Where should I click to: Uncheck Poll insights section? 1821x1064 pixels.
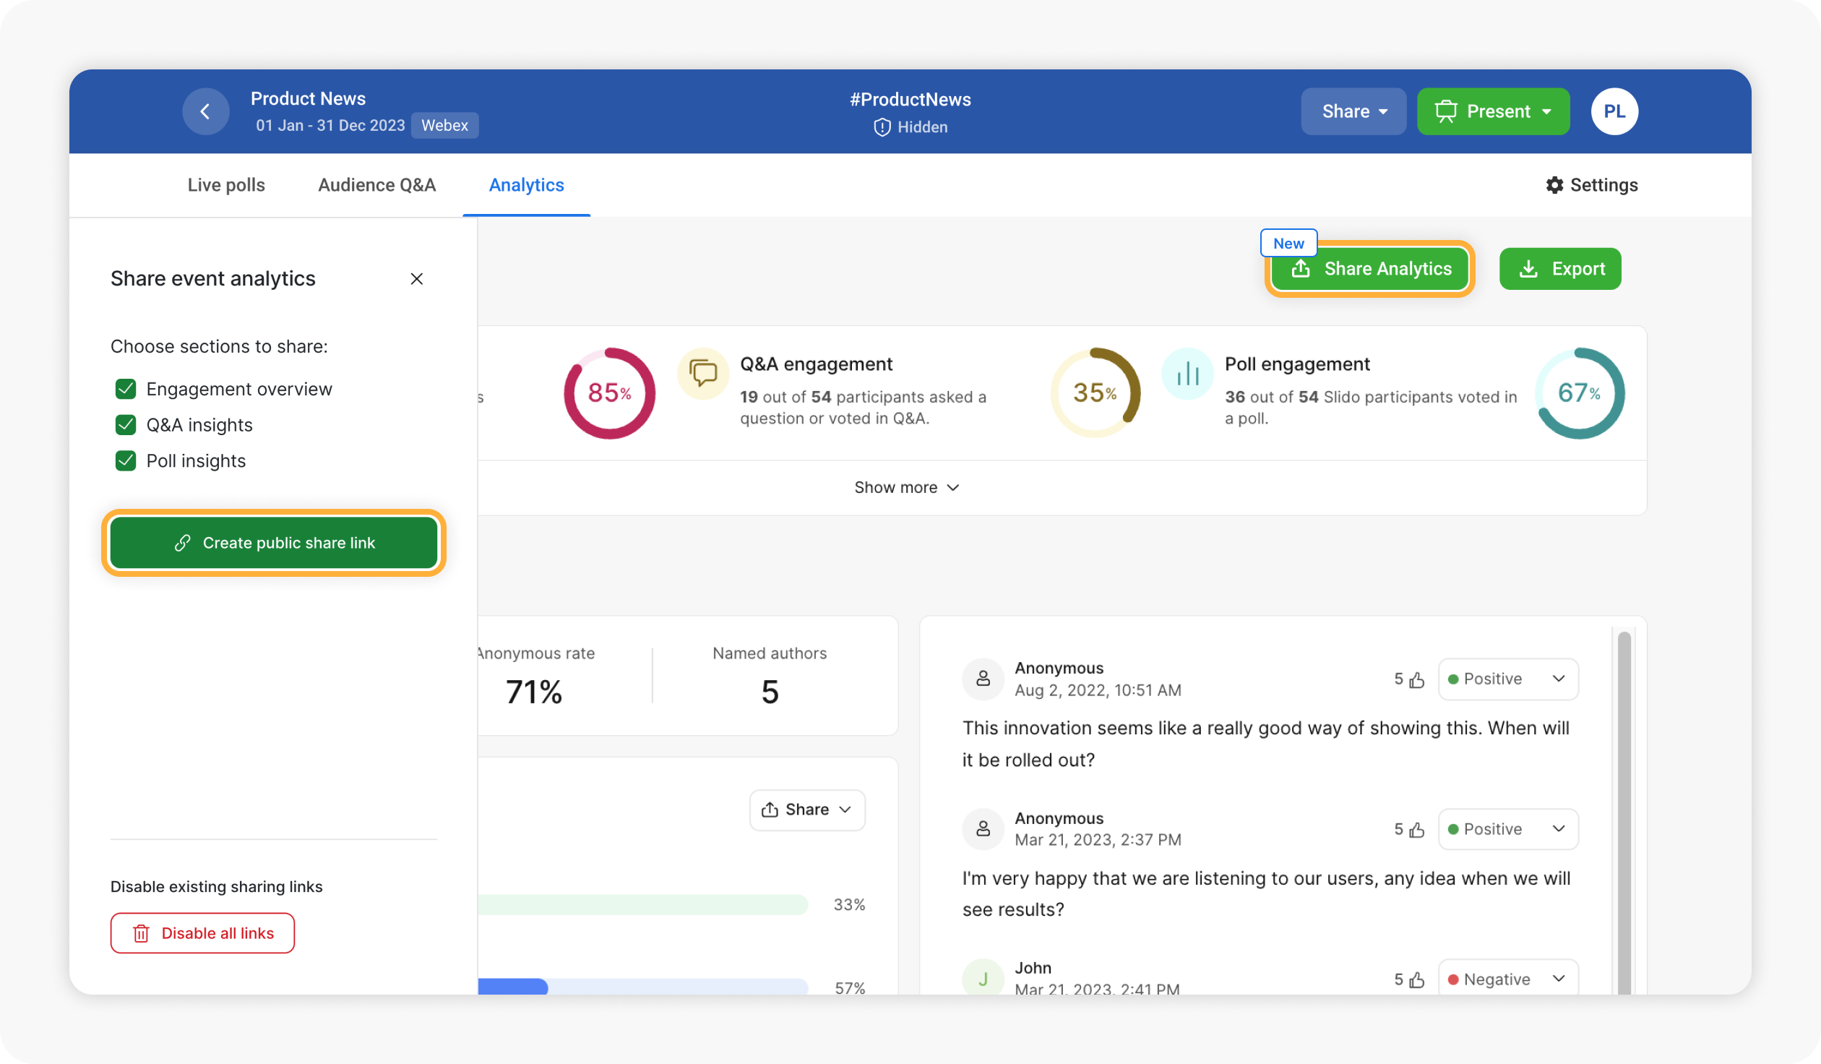click(126, 461)
